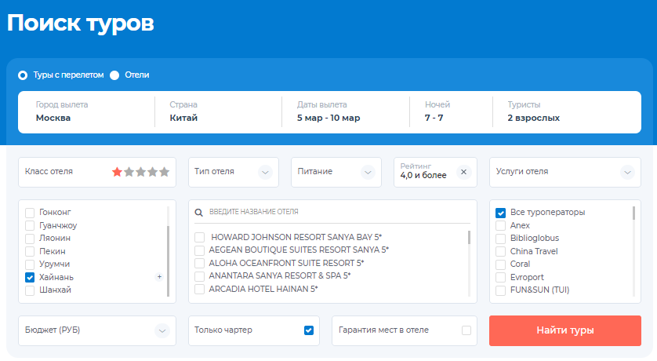This screenshot has height=361, width=657.
Task: Click the regions list scrollbar
Action: click(x=168, y=261)
